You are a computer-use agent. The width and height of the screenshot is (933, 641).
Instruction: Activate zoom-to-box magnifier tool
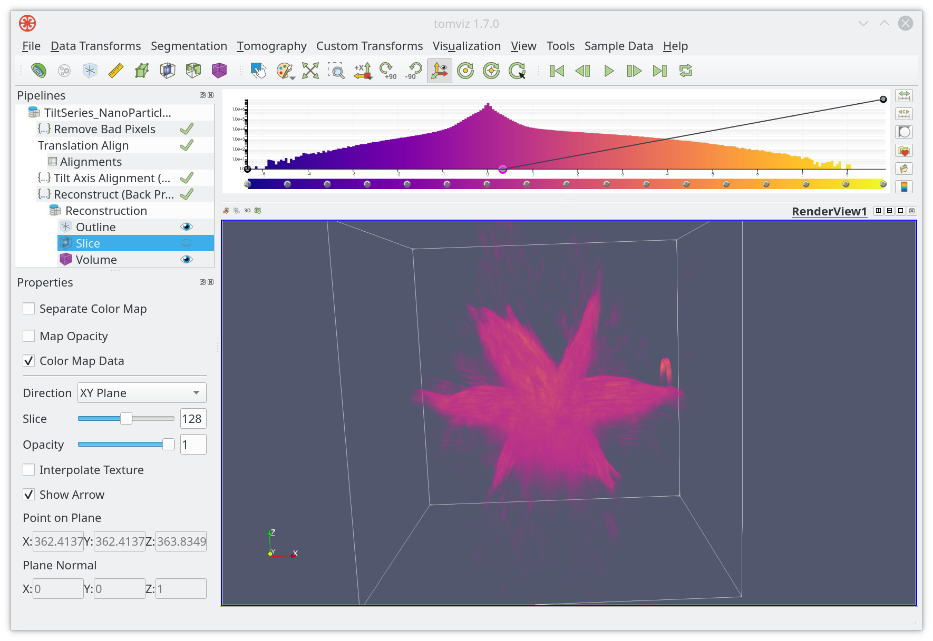tap(336, 71)
